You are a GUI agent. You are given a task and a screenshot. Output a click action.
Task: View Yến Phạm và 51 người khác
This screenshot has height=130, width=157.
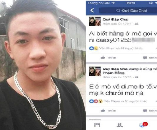(125, 101)
